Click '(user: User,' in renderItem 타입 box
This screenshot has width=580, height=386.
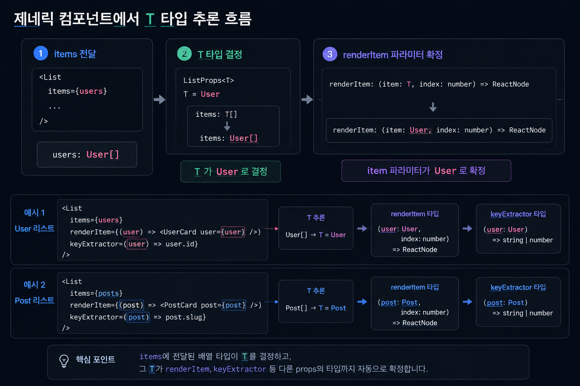(399, 229)
